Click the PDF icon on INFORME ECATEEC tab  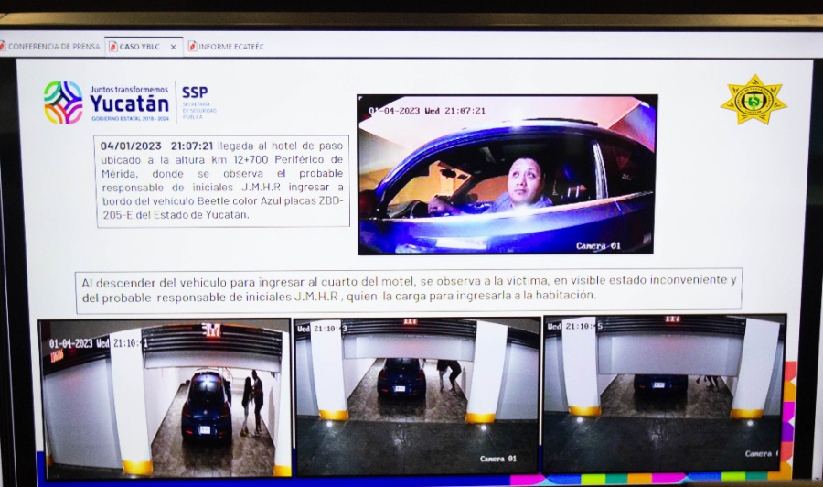click(x=192, y=47)
